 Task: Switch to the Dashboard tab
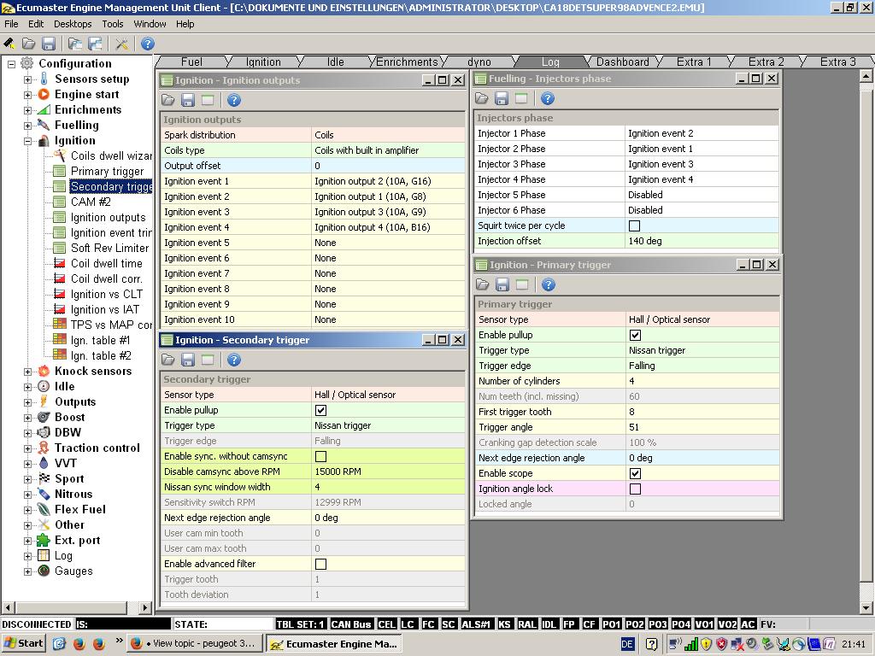point(622,61)
